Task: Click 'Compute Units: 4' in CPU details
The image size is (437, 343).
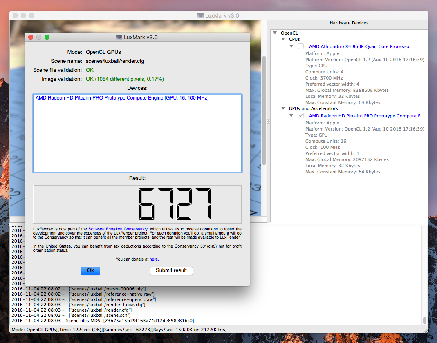Action: [324, 72]
